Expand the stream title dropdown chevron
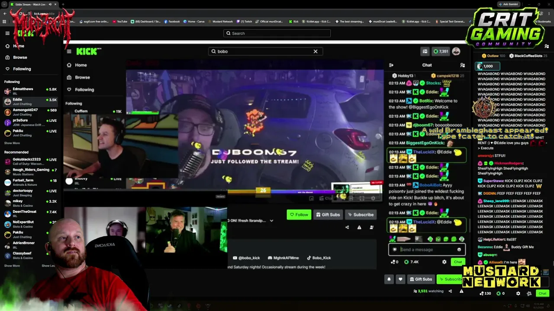The image size is (554, 311). pyautogui.click(x=271, y=221)
